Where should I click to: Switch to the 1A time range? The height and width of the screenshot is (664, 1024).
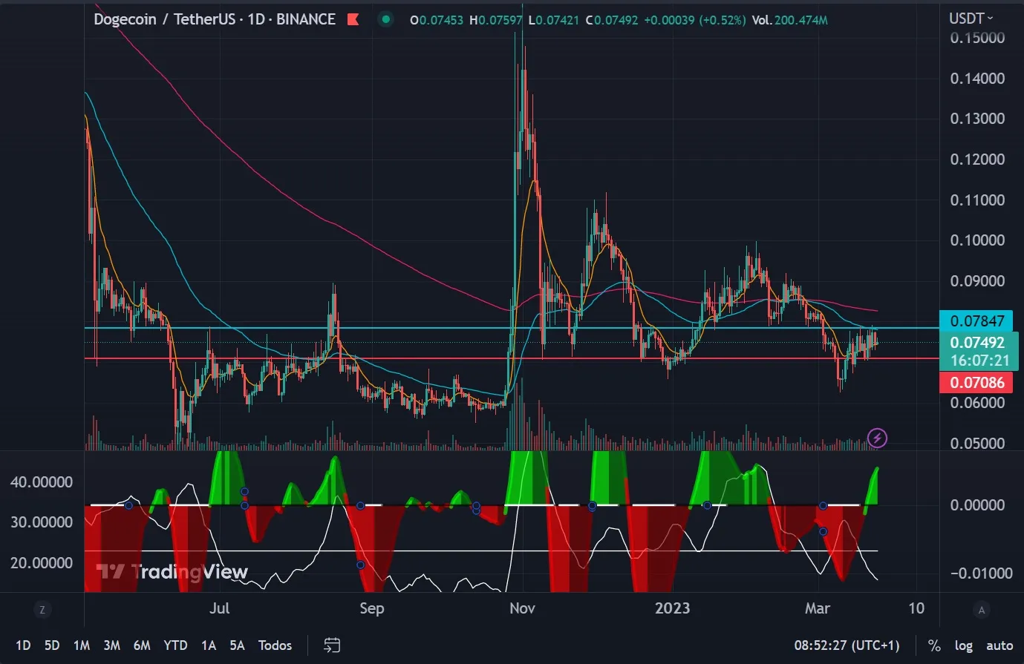(209, 645)
